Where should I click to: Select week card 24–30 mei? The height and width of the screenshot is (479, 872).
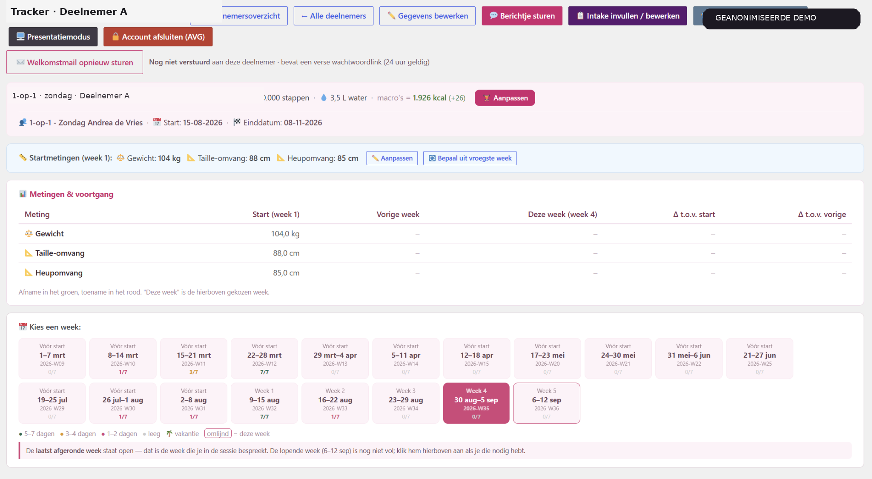click(x=618, y=359)
